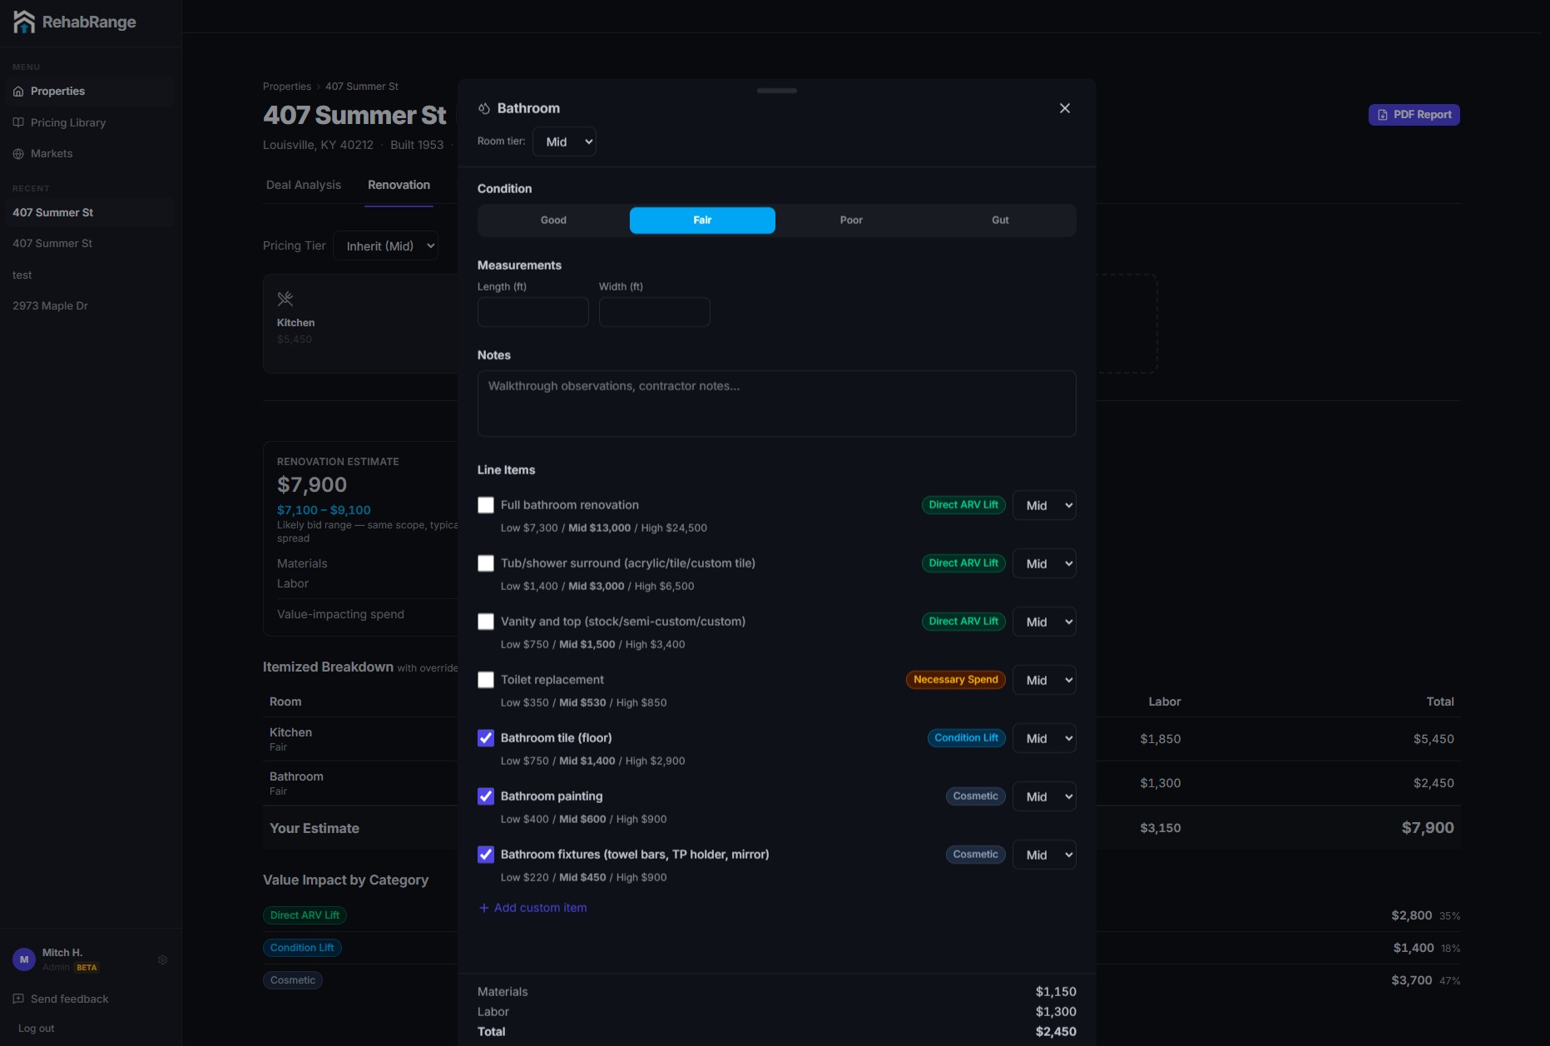
Task: Check the Full bathroom renovation checkbox
Action: (486, 505)
